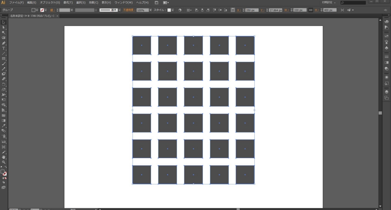Screen dimensions: 391x210
Task: Open the Stroke panel icon
Action: tap(386, 57)
